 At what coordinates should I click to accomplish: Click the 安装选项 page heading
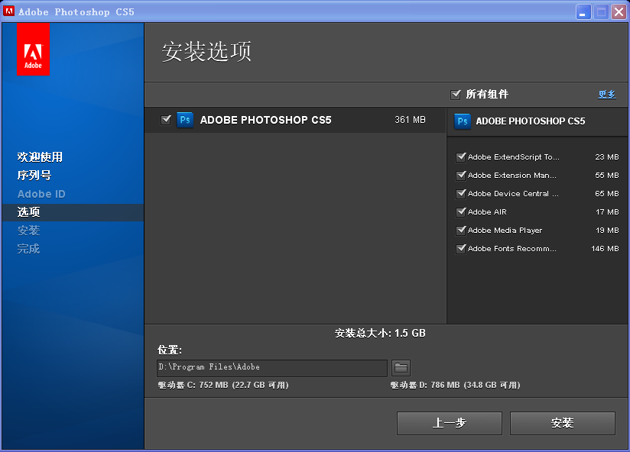[206, 51]
